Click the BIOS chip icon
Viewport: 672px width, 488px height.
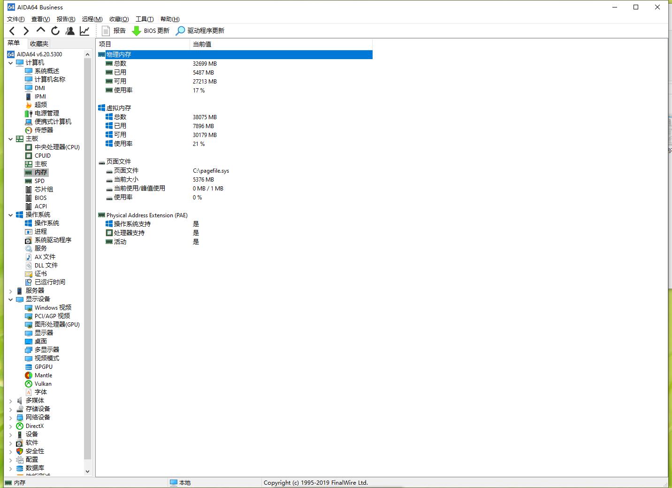tap(29, 198)
